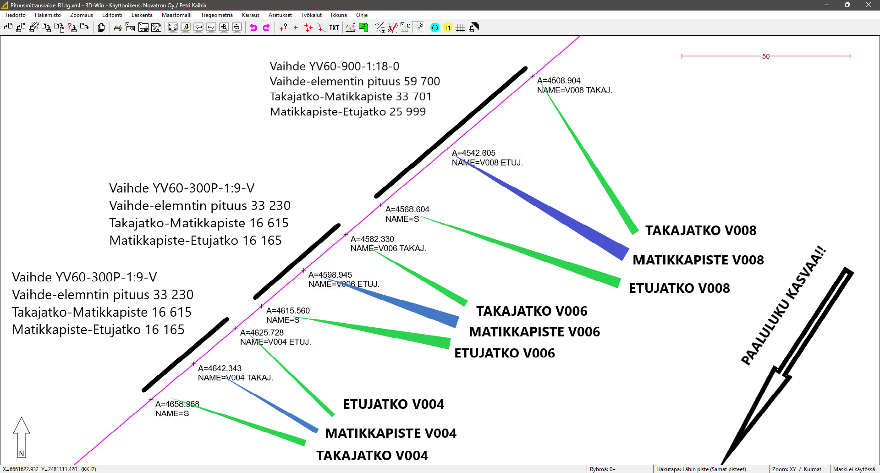Image resolution: width=880 pixels, height=473 pixels.
Task: Select the Zoom Out tool
Action: point(237,27)
